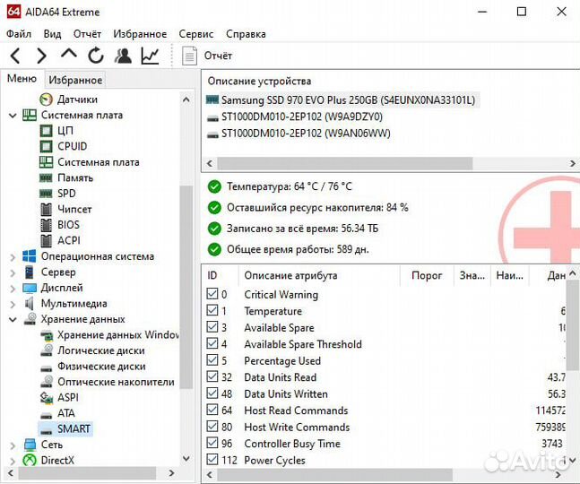Select the Память memory module icon
Screen dimensions: 580x484
coord(46,177)
